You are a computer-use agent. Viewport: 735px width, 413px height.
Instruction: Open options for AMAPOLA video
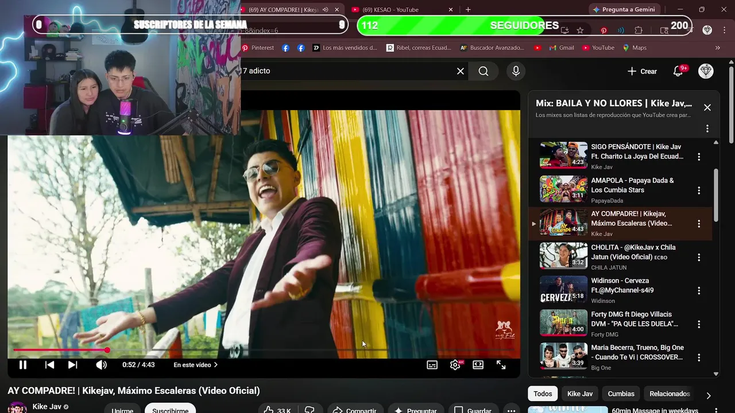(699, 190)
